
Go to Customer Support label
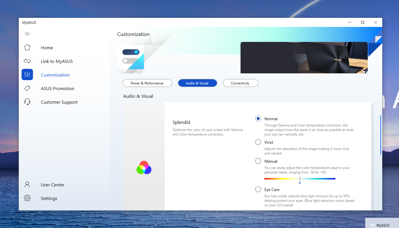click(59, 102)
